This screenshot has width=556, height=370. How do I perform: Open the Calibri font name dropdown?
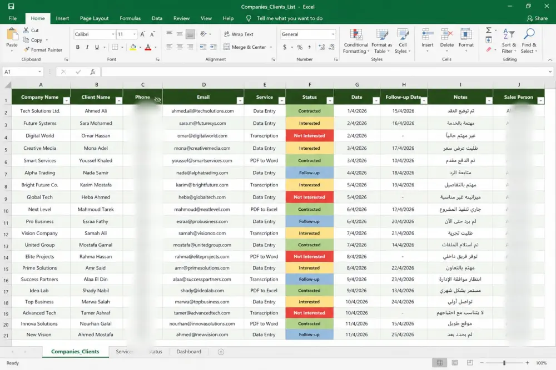[113, 34]
